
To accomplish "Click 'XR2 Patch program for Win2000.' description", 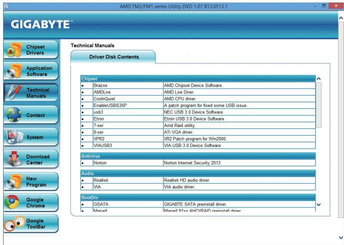I will (x=195, y=139).
